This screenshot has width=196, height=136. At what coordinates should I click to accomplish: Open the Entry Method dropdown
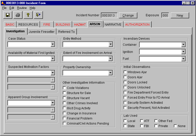click(x=110, y=44)
